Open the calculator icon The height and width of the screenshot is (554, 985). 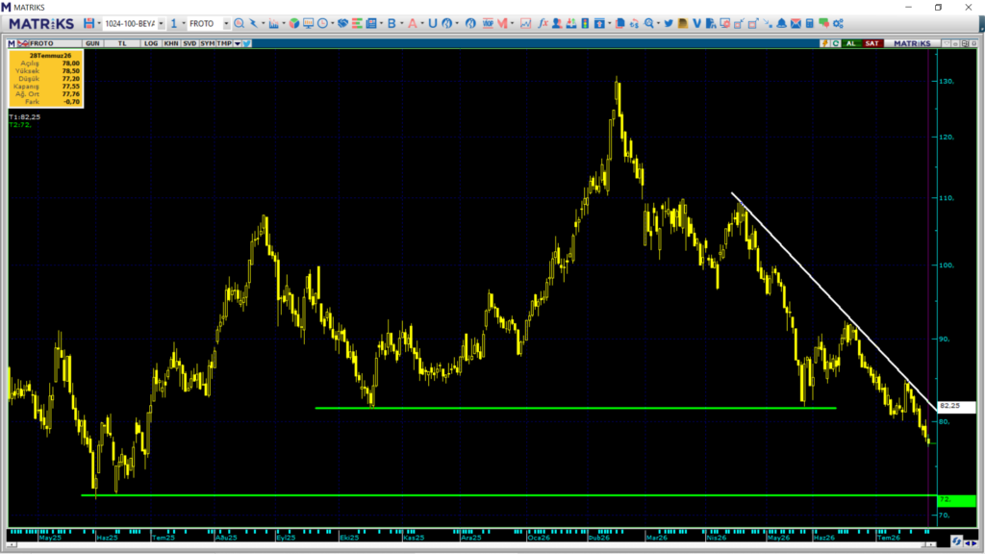point(809,23)
